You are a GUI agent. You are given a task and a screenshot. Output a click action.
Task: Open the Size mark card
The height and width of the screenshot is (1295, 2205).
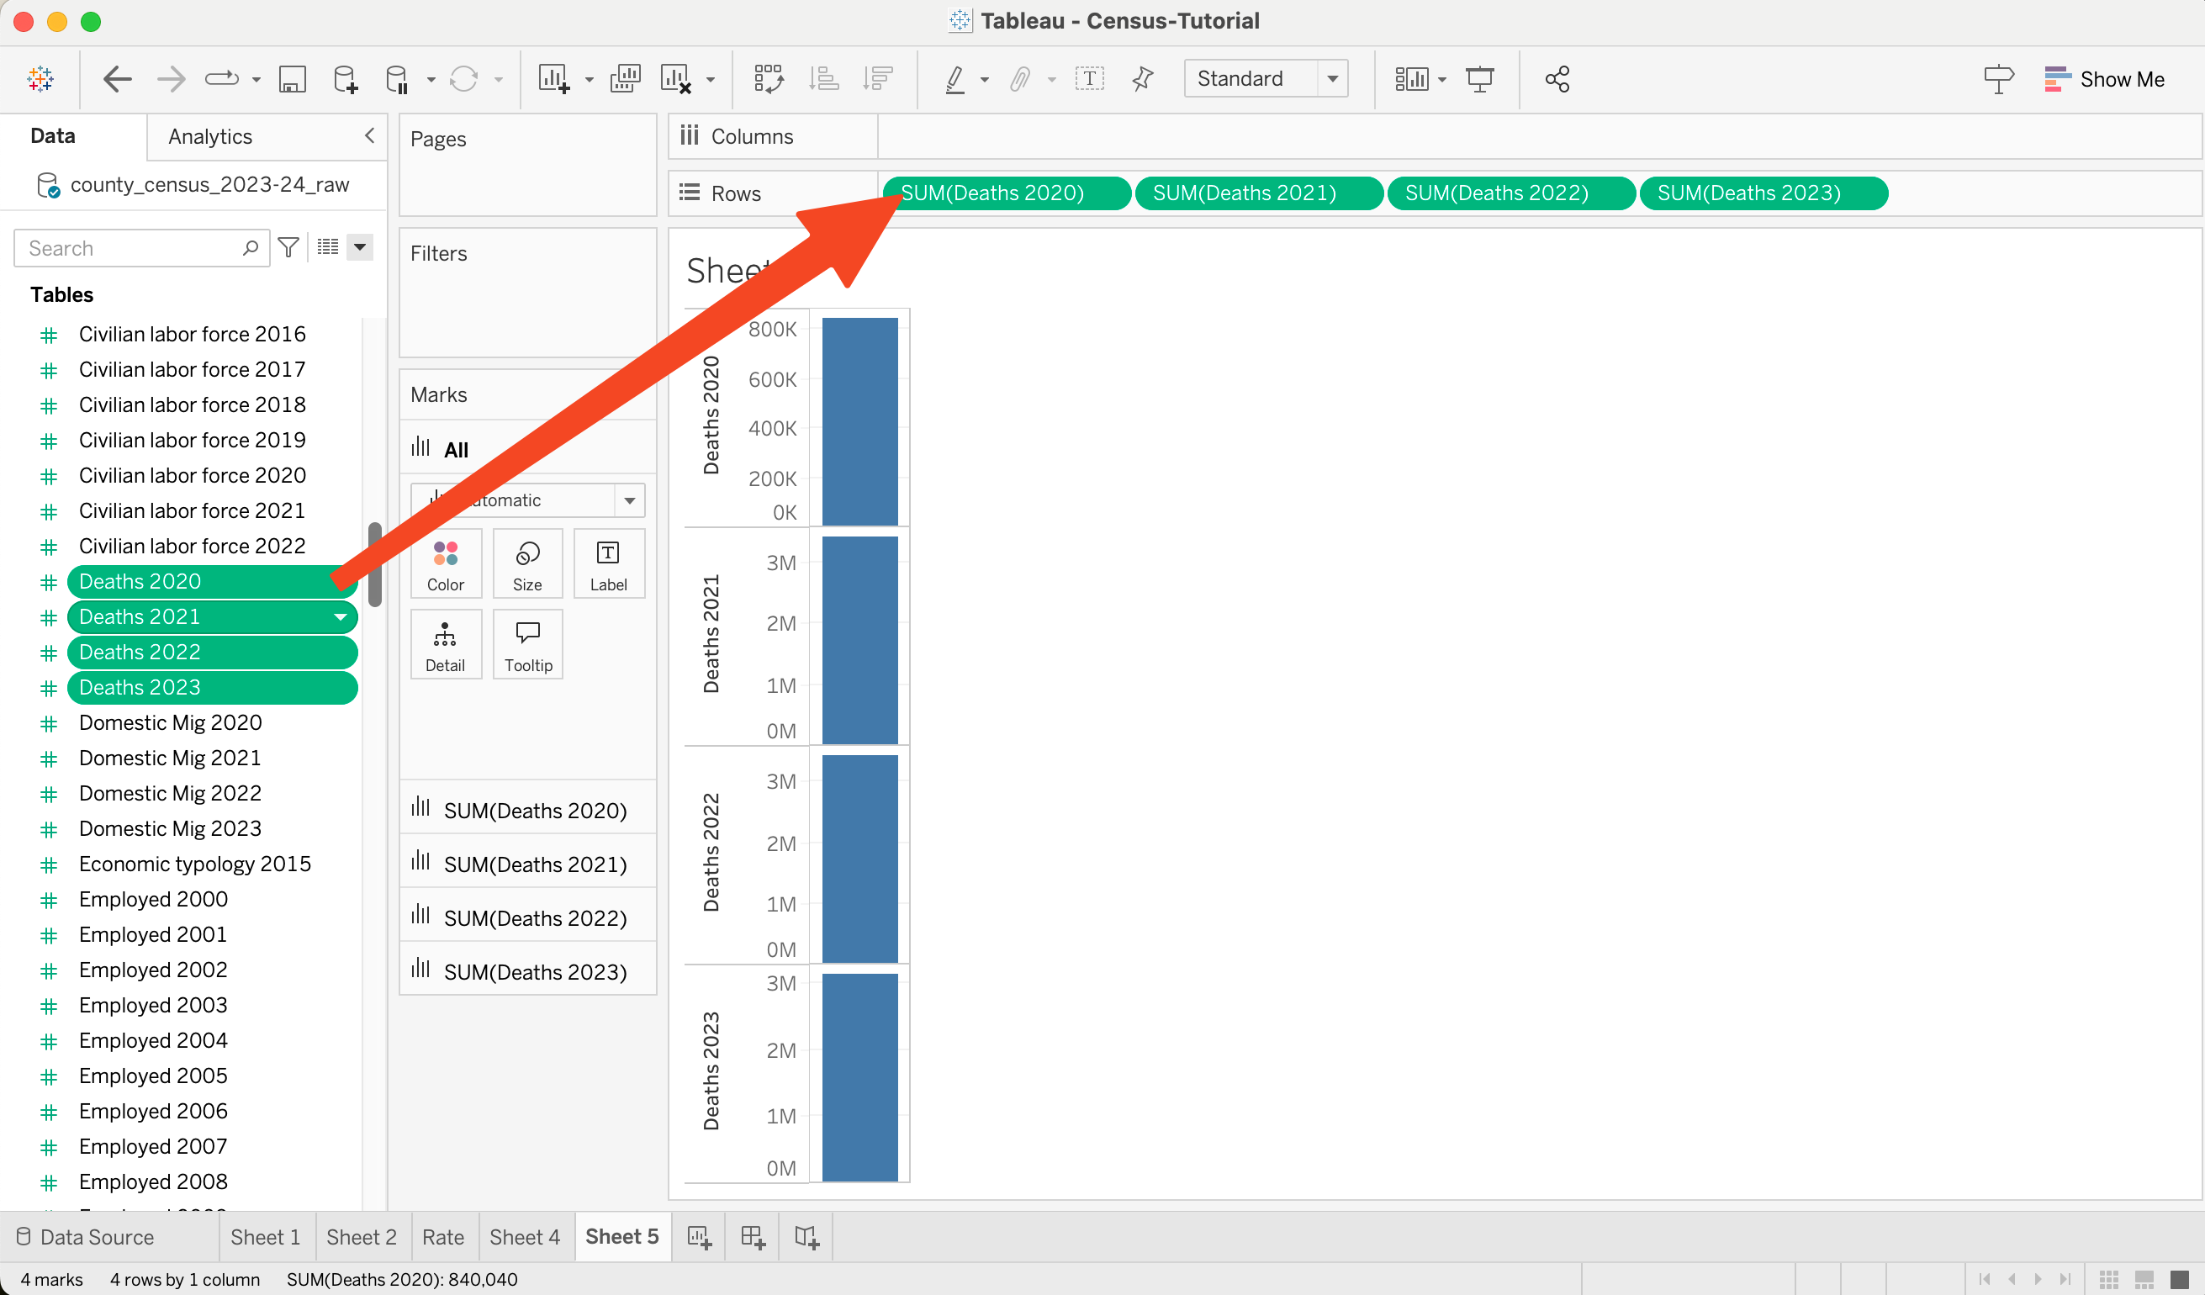click(526, 563)
